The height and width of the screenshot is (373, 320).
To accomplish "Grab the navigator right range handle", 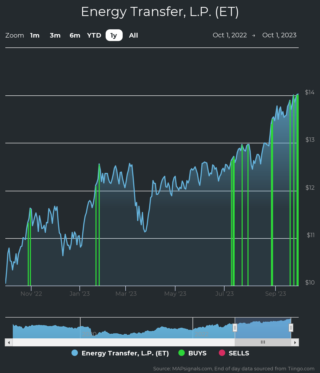I will tap(291, 328).
